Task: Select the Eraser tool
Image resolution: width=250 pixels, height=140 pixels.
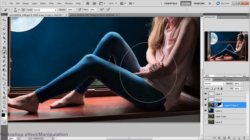Action: click(4, 65)
